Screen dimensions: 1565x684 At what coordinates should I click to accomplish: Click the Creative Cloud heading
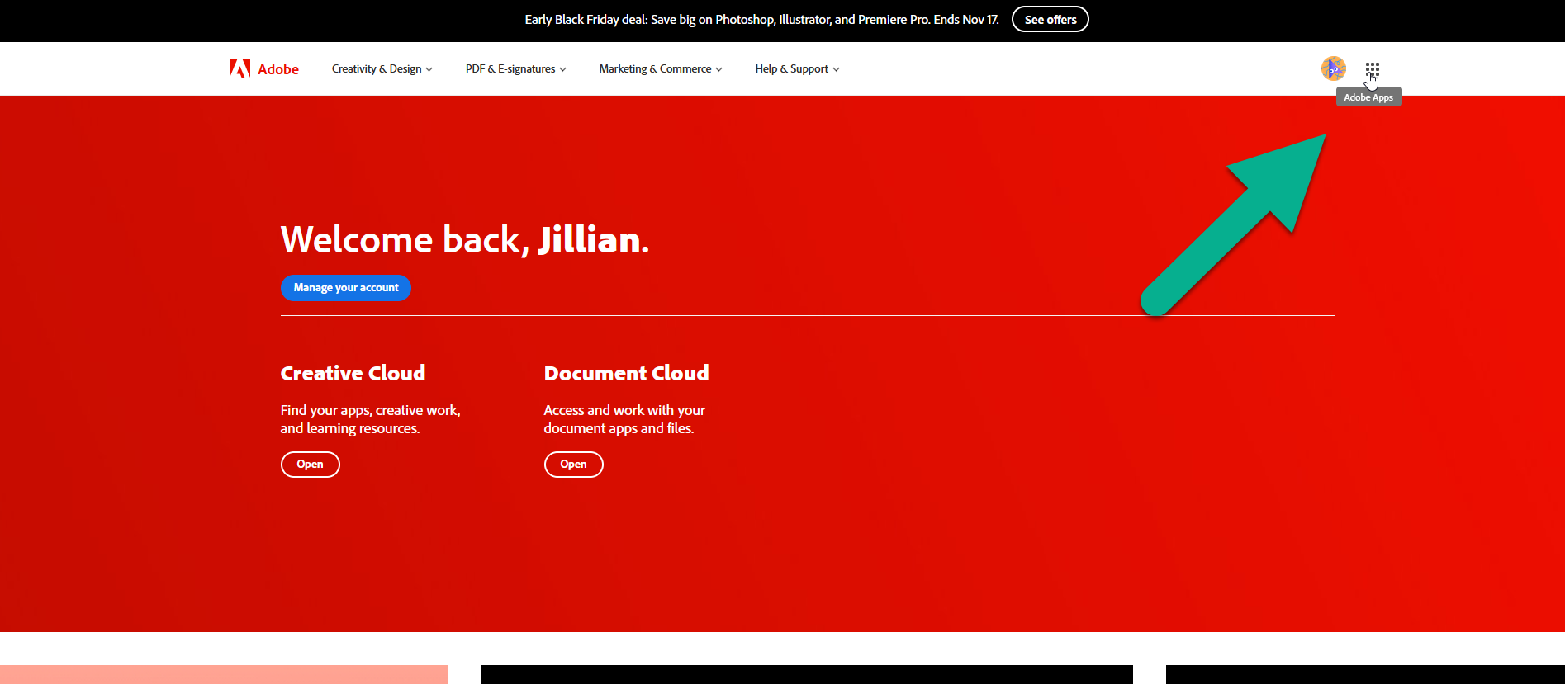[353, 373]
